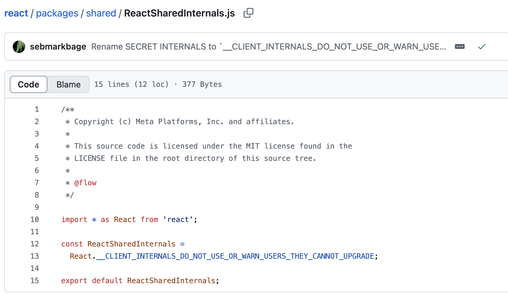Image resolution: width=508 pixels, height=296 pixels.
Task: Click the 'react' string literal on line 10
Action: click(178, 220)
